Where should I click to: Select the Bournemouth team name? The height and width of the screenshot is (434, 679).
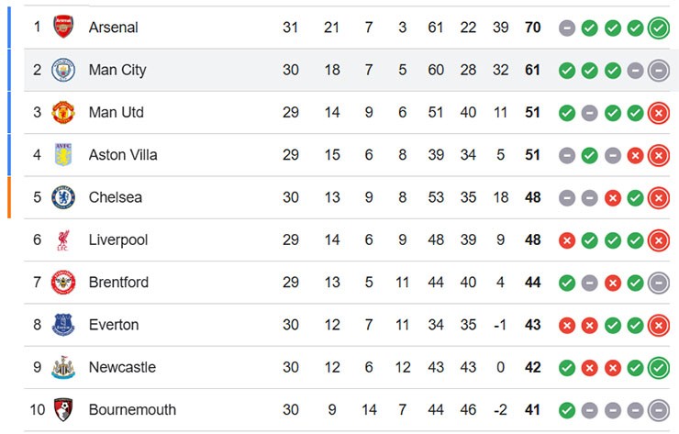click(x=132, y=409)
